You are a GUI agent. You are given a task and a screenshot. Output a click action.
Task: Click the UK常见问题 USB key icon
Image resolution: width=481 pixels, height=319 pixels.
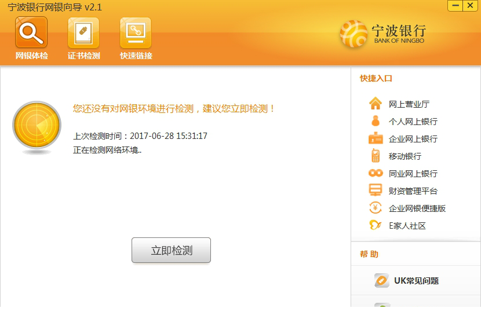tap(381, 280)
